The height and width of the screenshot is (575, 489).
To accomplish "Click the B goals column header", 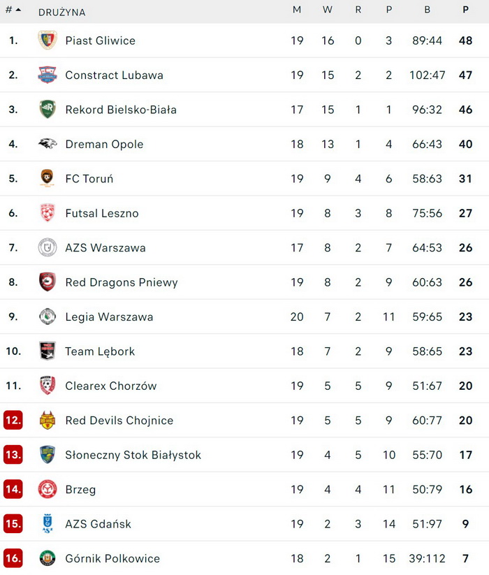I will tap(427, 10).
